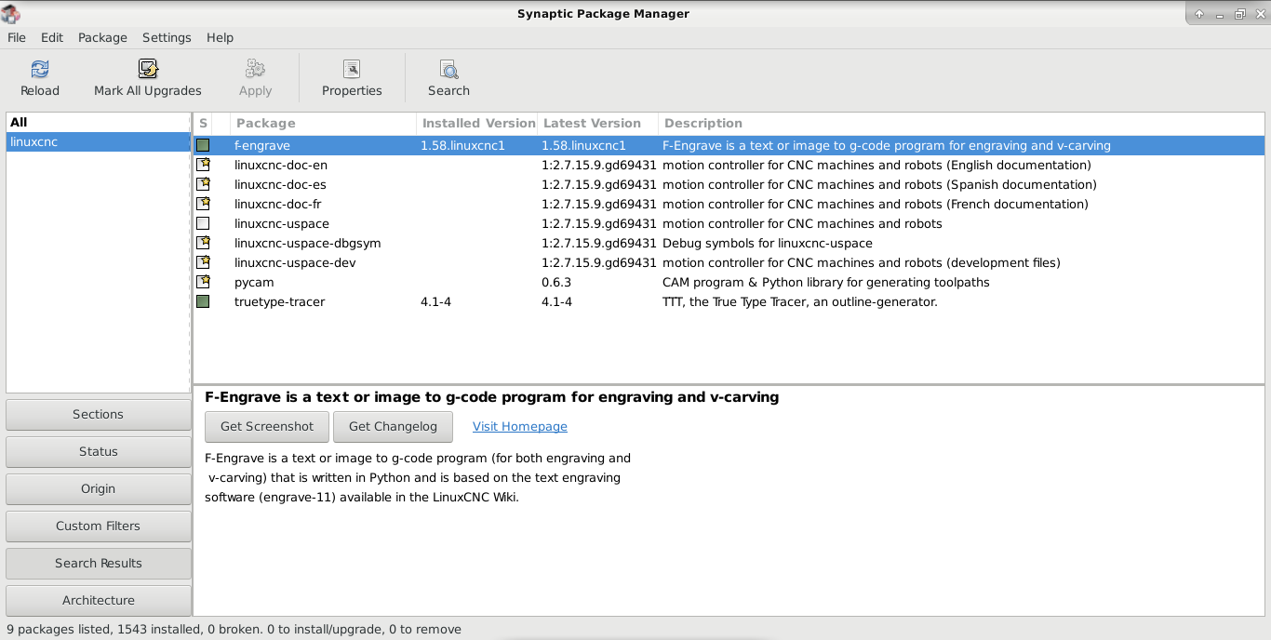Open the Settings menu

pos(167,38)
